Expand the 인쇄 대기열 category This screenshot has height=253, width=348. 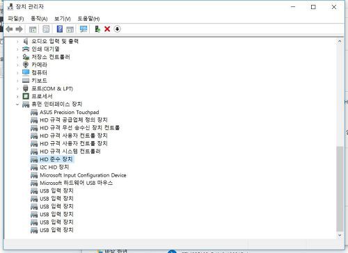pos(17,49)
